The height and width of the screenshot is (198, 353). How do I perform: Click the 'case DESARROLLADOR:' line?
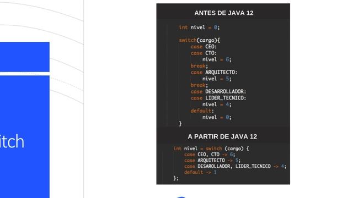coord(218,92)
